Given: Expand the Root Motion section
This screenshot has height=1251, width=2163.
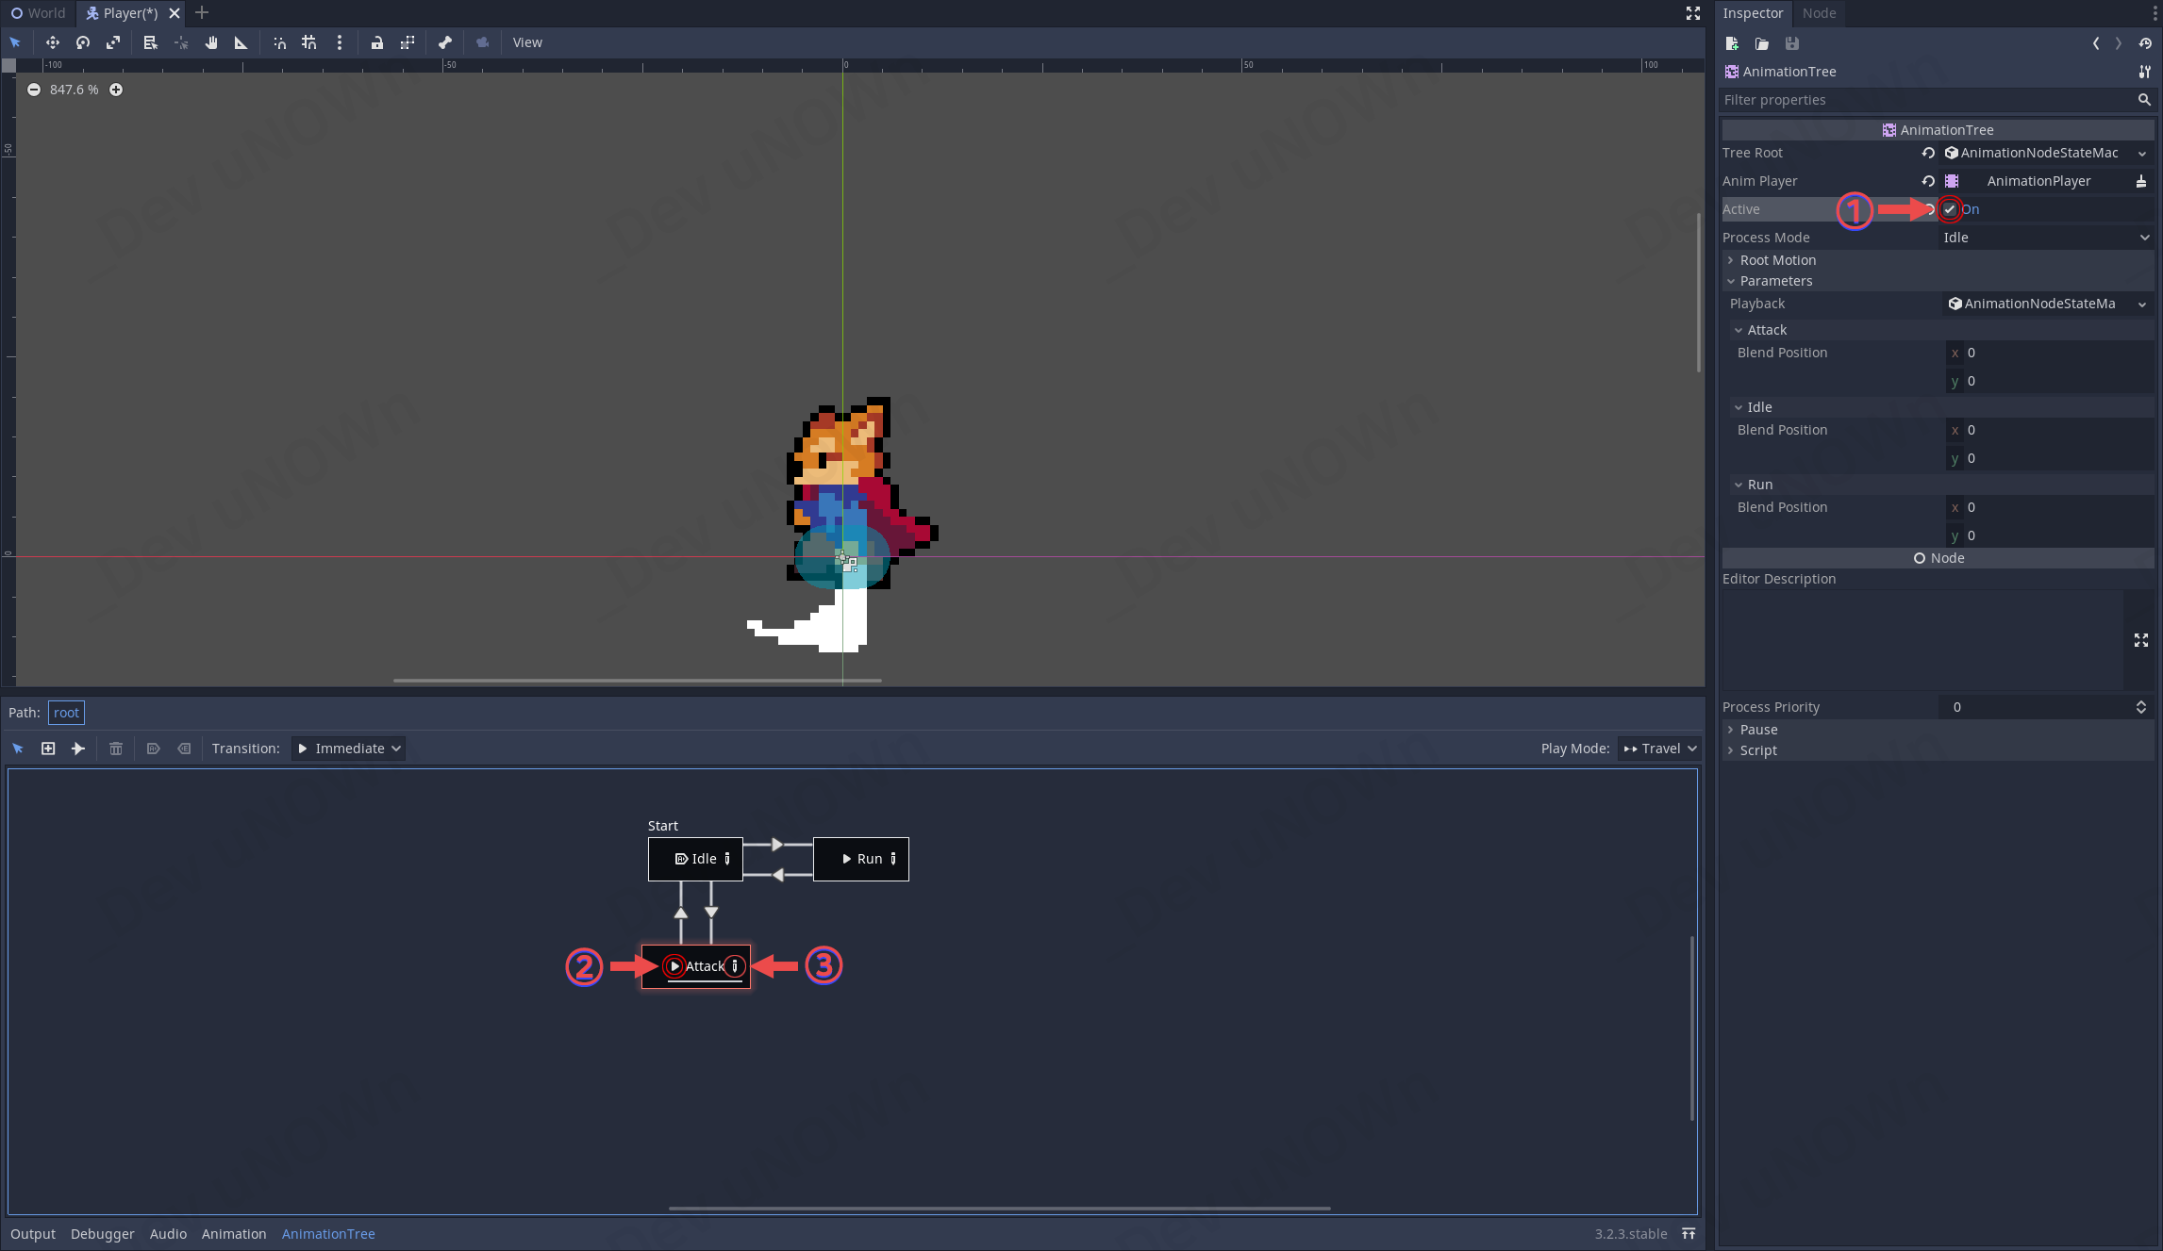Looking at the screenshot, I should [1777, 260].
